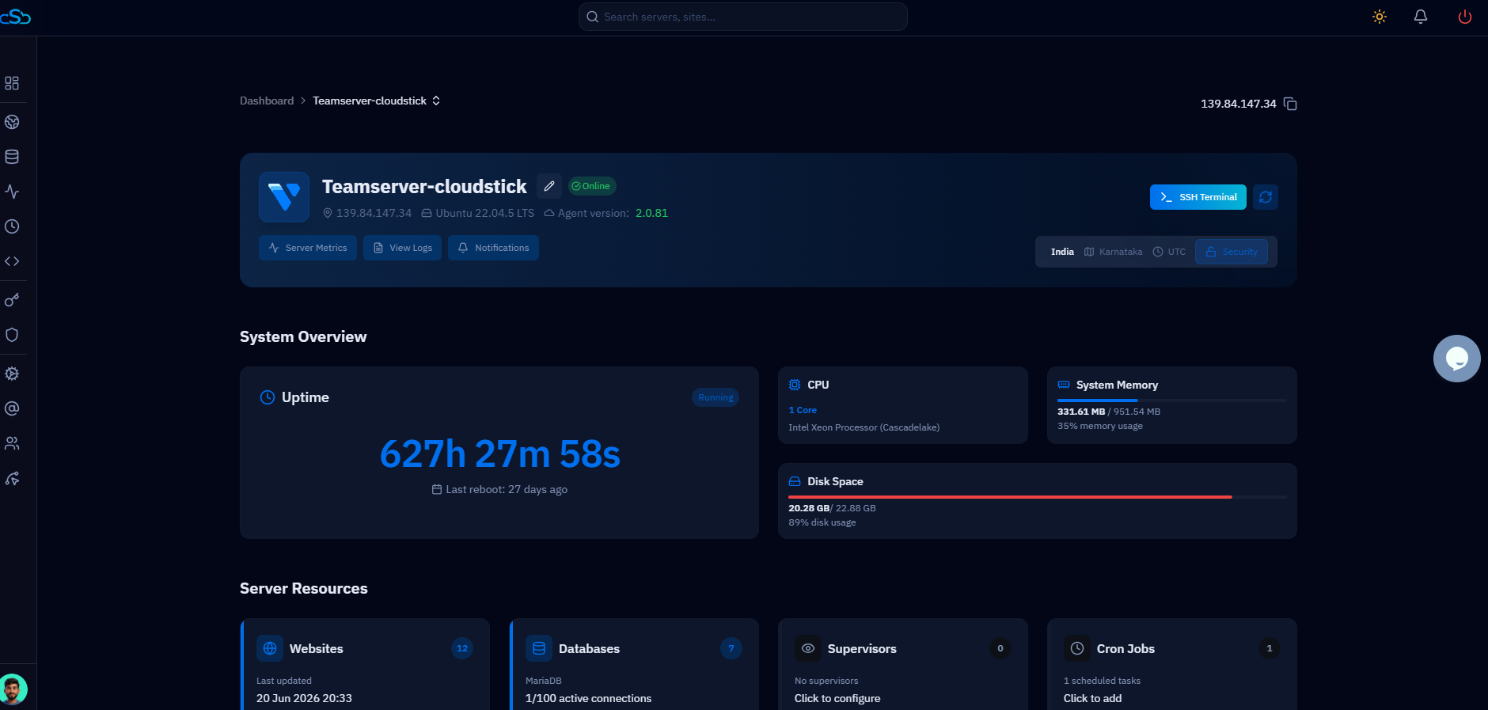Open the code brackets sidebar icon
Image resolution: width=1488 pixels, height=710 pixels.
(12, 261)
